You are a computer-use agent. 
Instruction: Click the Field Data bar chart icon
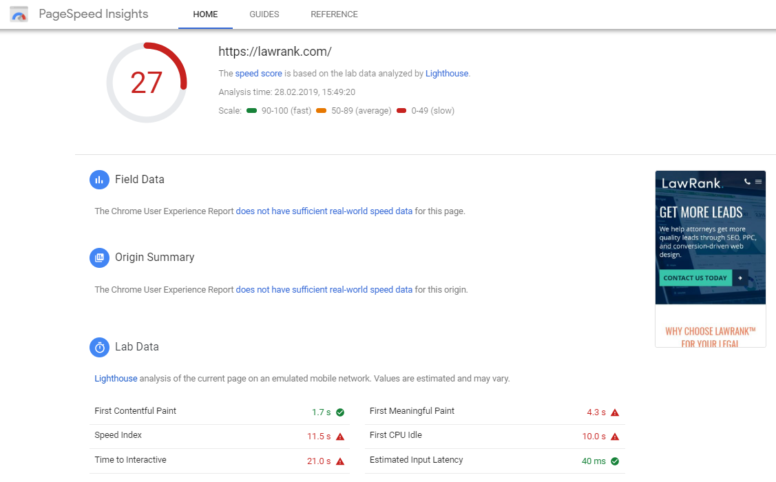coord(100,180)
